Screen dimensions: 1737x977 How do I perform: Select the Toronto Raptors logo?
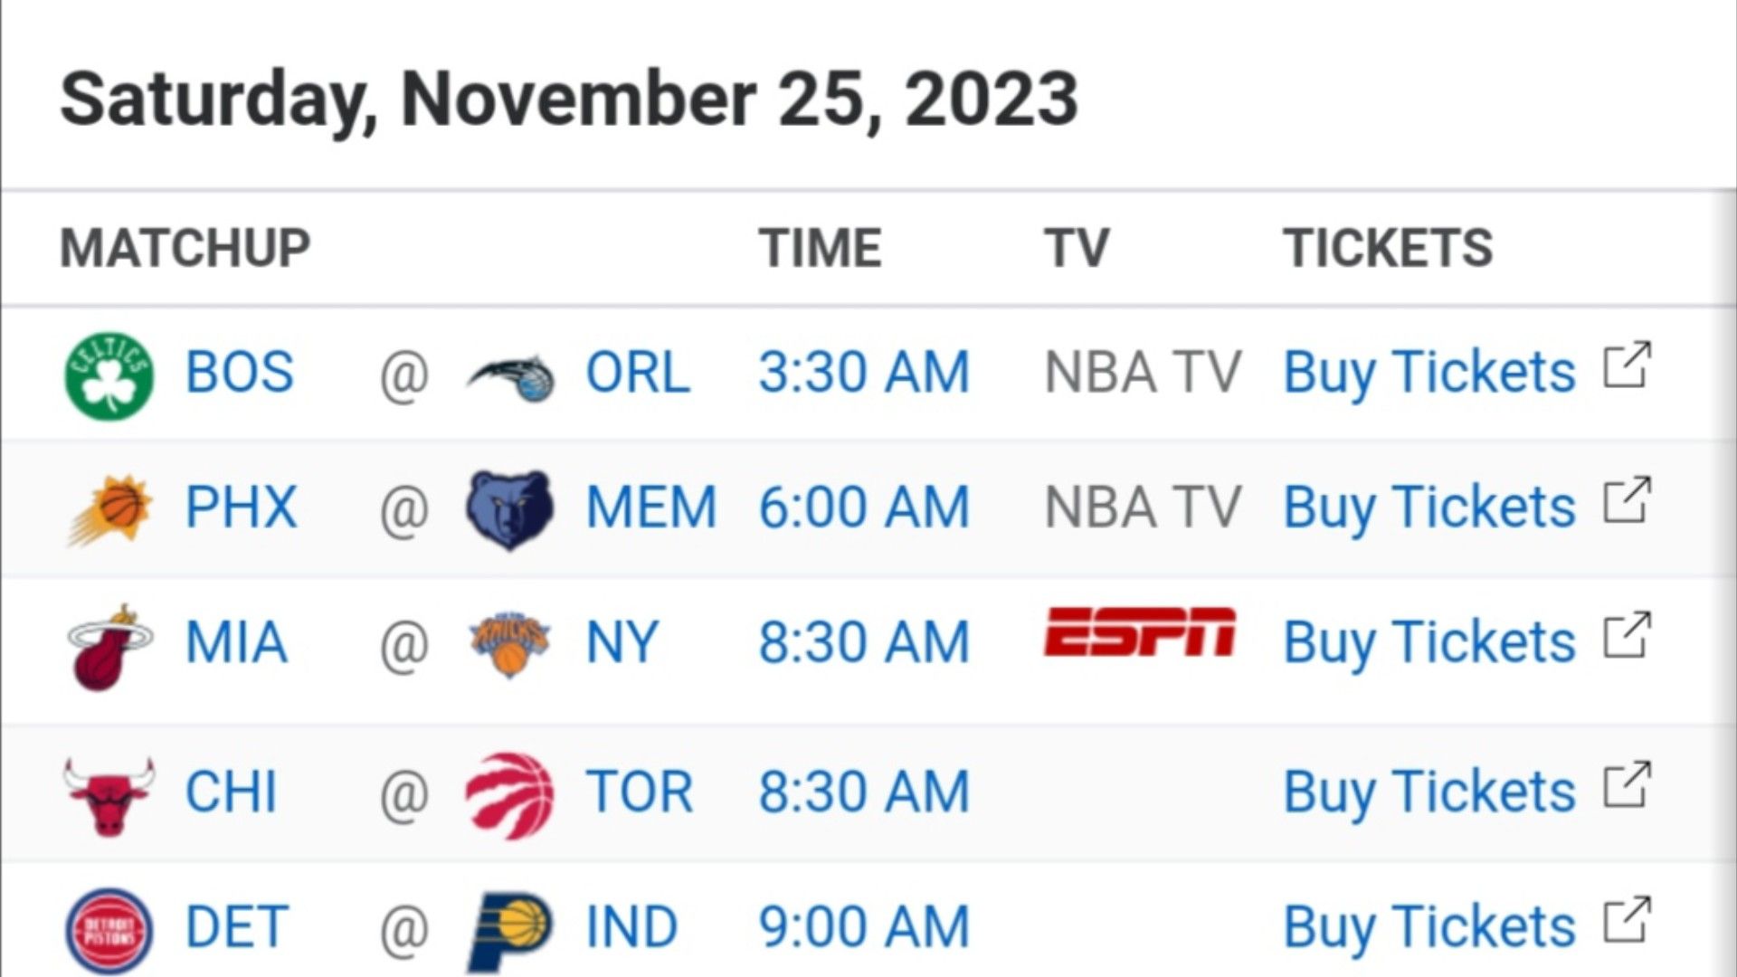(509, 795)
